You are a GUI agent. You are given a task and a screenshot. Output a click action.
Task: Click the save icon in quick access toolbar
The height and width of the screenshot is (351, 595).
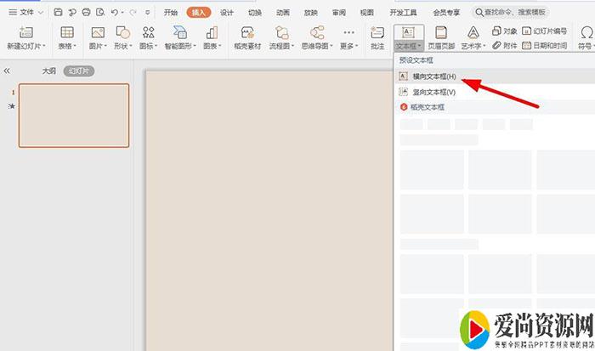point(58,13)
